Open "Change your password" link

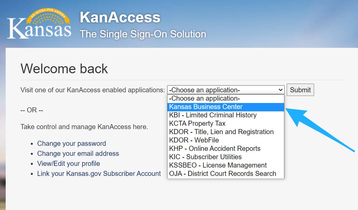pos(71,143)
